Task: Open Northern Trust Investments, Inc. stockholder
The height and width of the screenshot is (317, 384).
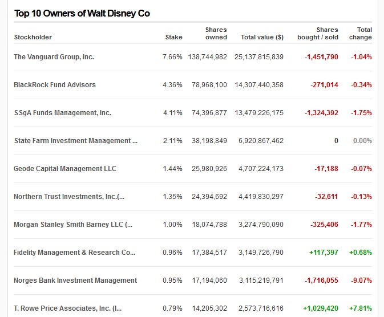Action: pyautogui.click(x=69, y=196)
